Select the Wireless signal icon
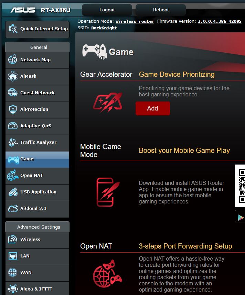 (13, 239)
